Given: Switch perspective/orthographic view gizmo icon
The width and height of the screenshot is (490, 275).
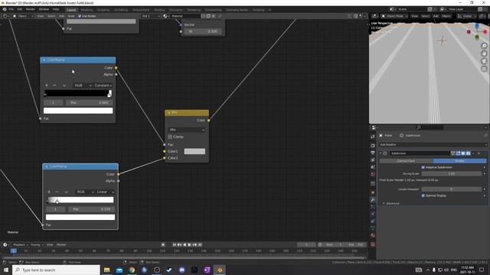Looking at the screenshot, I should (484, 69).
